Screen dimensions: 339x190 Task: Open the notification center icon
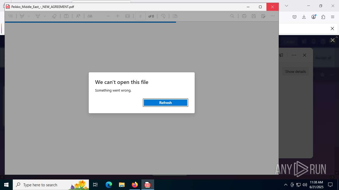[x=330, y=185]
